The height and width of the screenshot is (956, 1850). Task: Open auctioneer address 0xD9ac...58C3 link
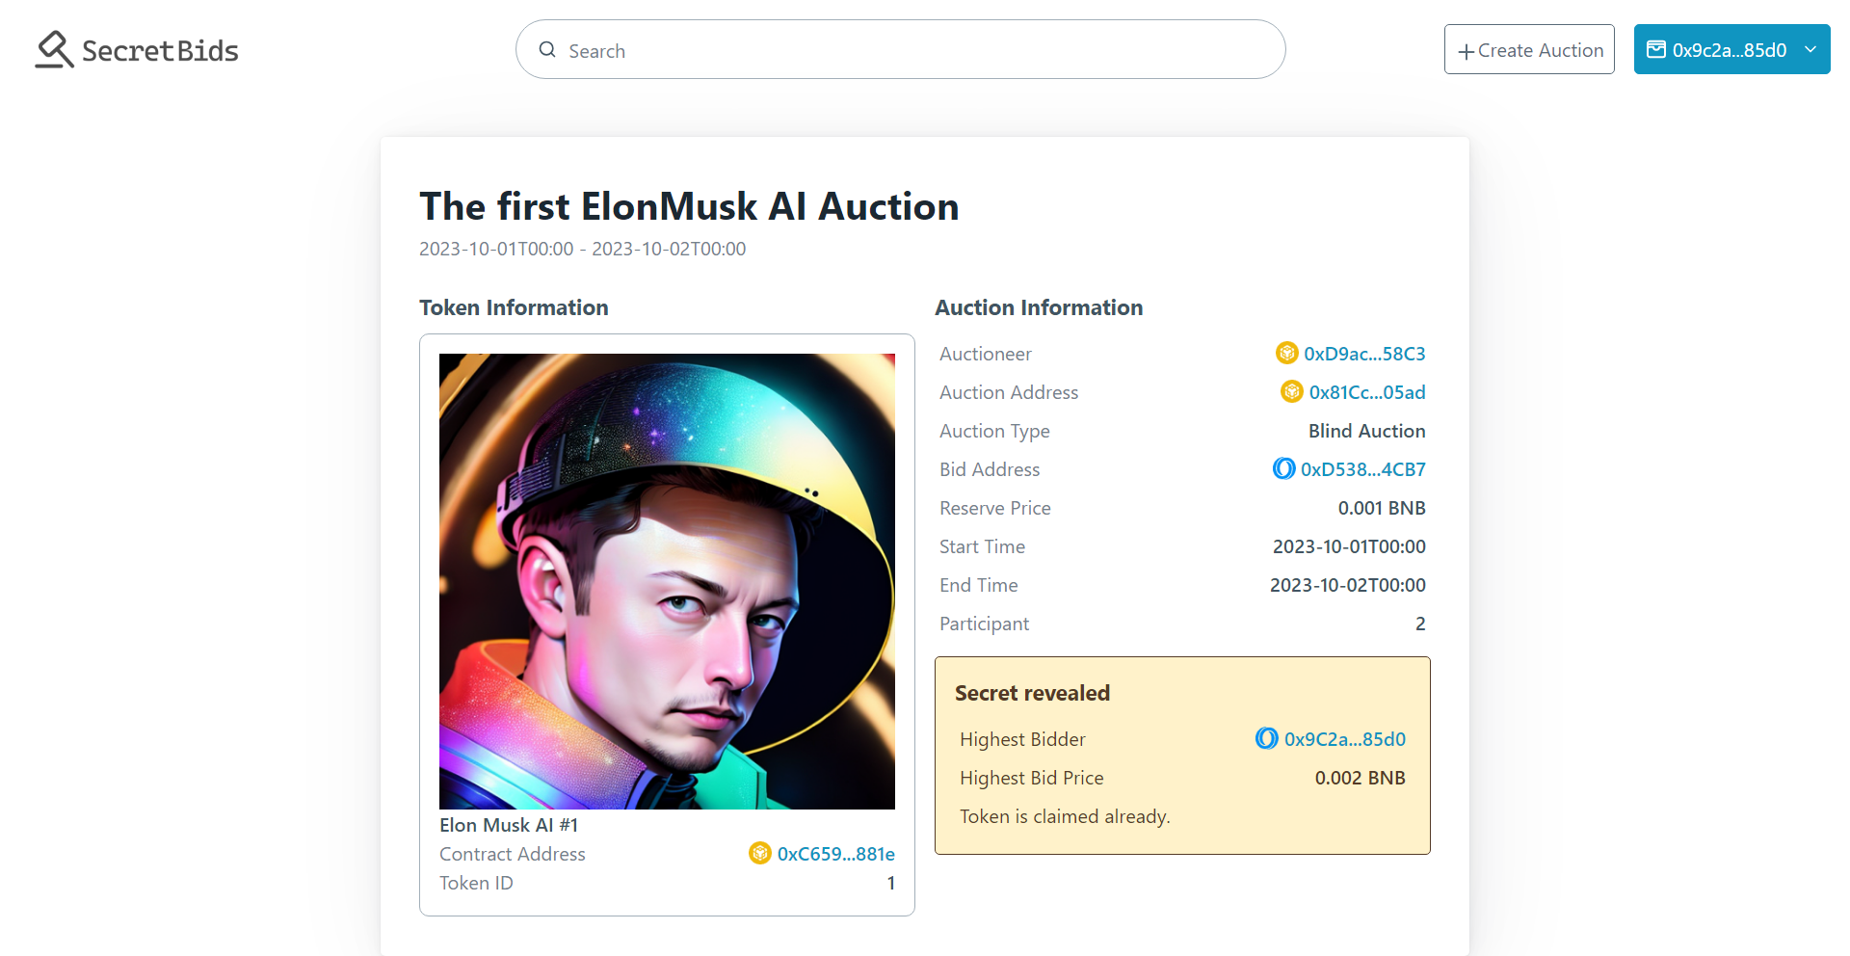pos(1364,354)
